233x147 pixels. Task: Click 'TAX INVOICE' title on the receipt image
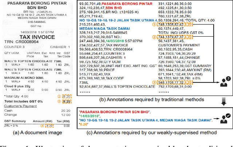(37, 37)
